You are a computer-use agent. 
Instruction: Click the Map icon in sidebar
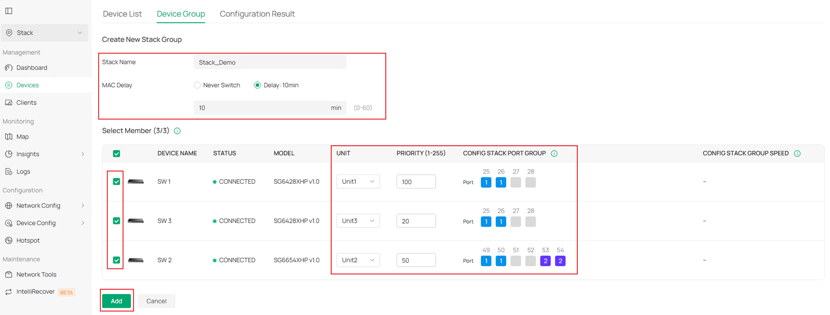pos(9,137)
